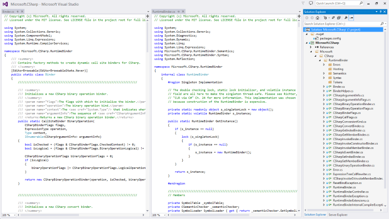Viewport: 389px width, 219px height.
Task: Toggle Preview Selected Items button
Action: pos(351,18)
